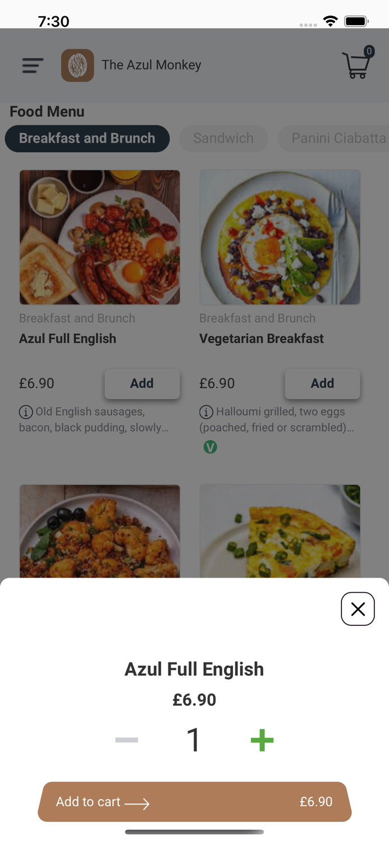Image resolution: width=389 pixels, height=842 pixels.
Task: Open the frittata dish photo
Action: 280,532
